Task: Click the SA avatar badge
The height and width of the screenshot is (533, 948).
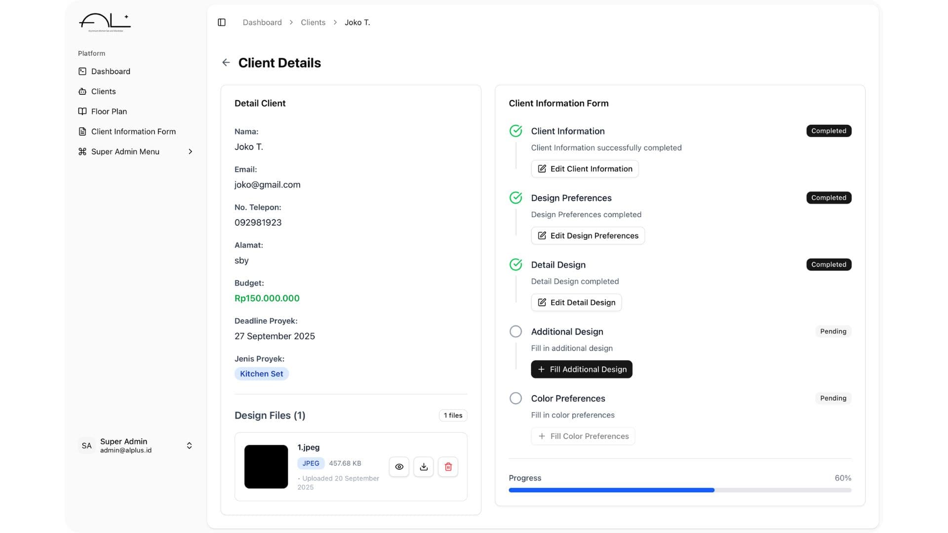Action: [87, 446]
